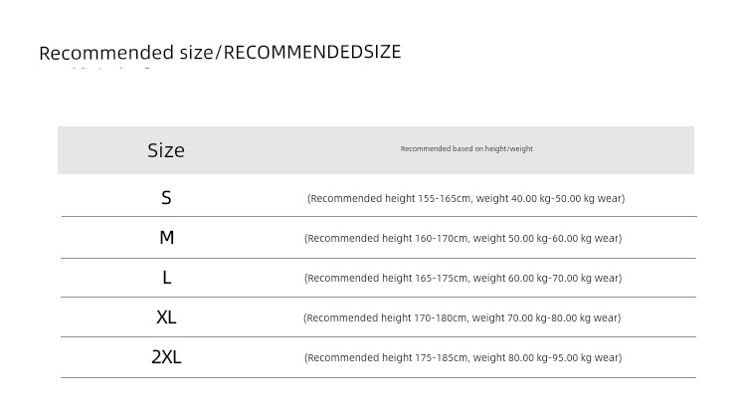Viewport: 746px width, 418px height.
Task: Click the uppercase "RECOMMENDEDSIZE" heading text
Action: (x=312, y=52)
